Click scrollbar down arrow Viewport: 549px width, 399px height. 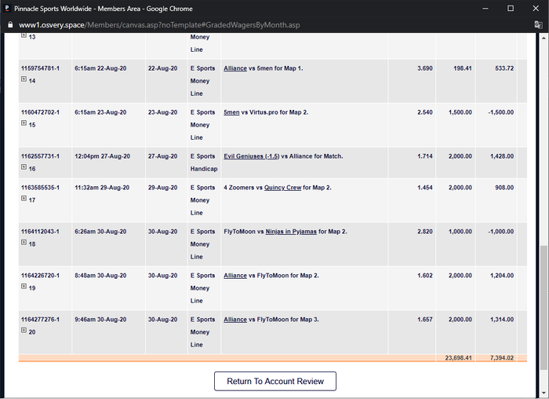544,393
